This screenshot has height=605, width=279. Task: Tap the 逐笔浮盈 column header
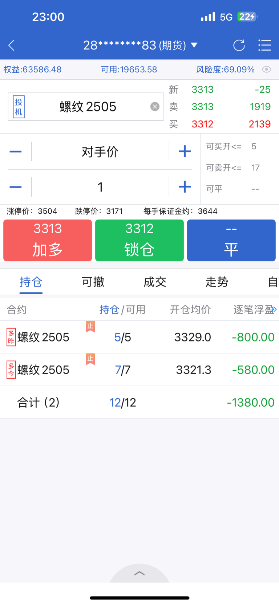pos(254,310)
